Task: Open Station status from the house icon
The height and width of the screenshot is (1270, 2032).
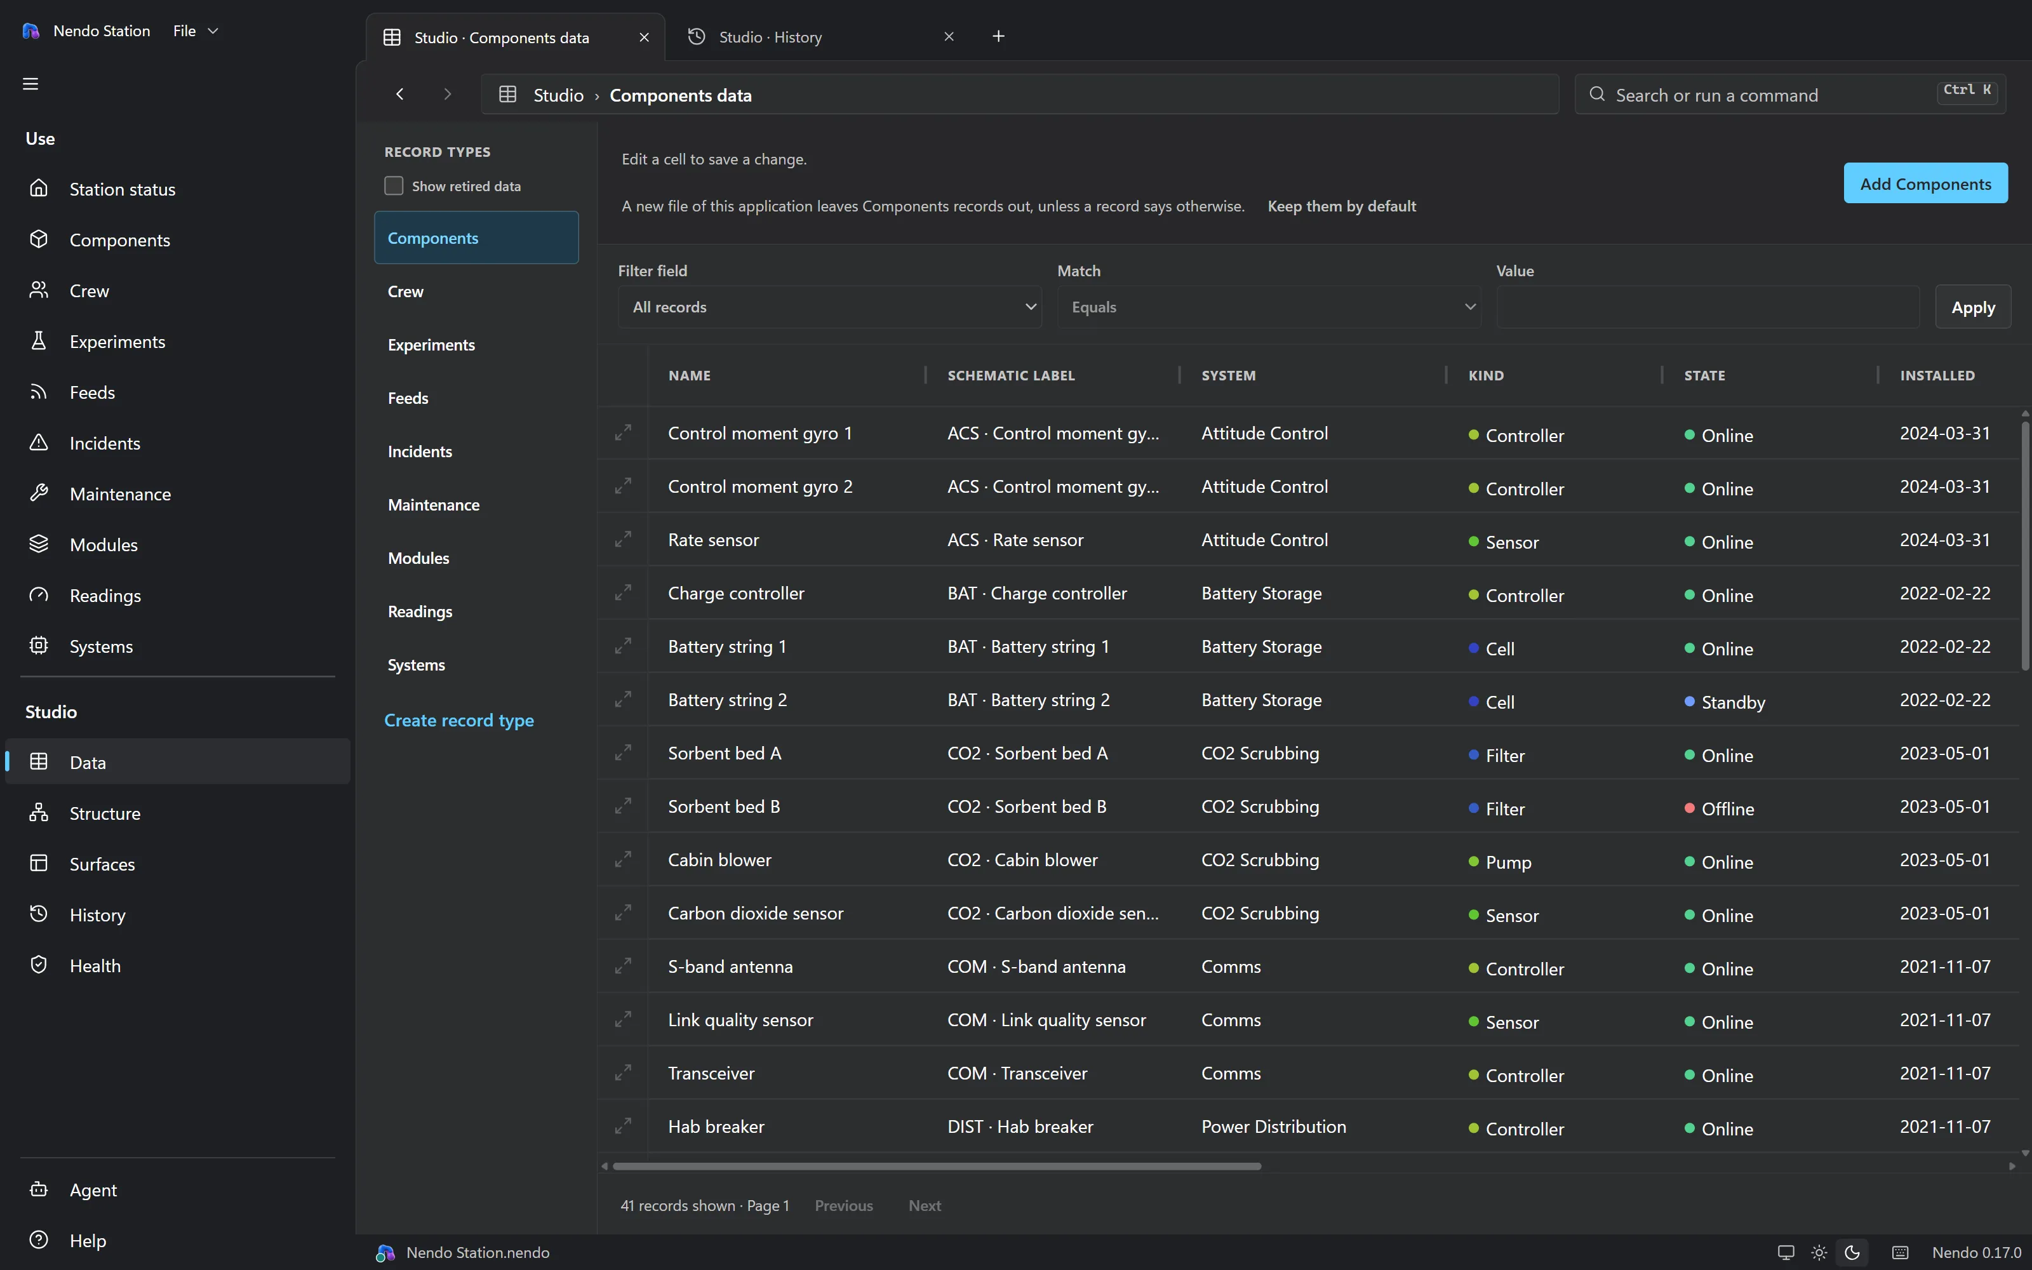Action: coord(39,188)
